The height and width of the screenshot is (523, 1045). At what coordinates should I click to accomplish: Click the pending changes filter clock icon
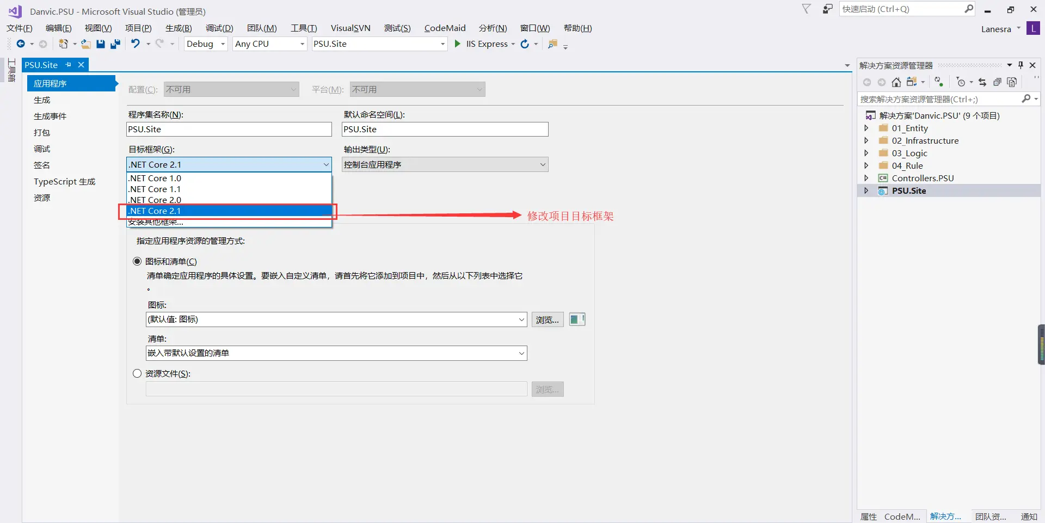[x=961, y=82]
